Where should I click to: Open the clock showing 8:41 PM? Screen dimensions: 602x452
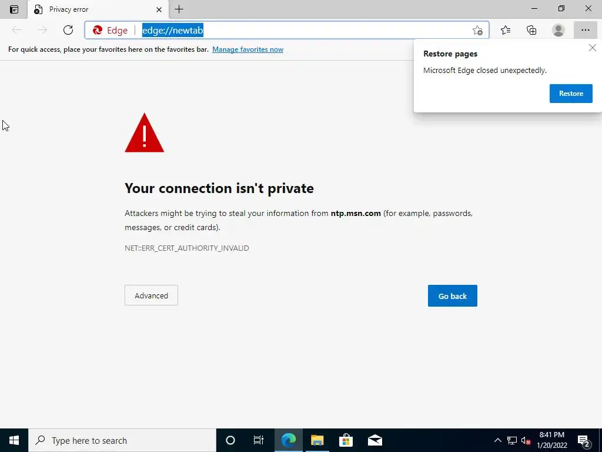coord(551,440)
